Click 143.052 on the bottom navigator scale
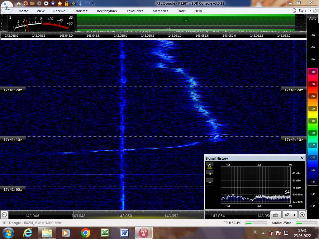 171,216
